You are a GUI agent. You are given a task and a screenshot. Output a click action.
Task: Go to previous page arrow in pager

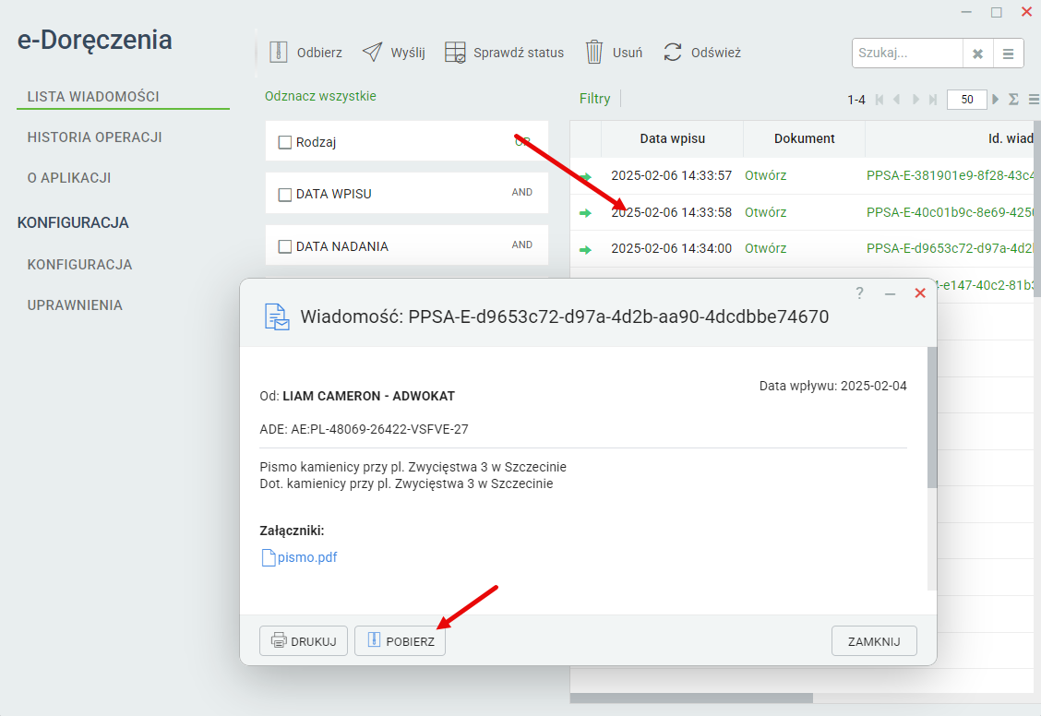[897, 100]
